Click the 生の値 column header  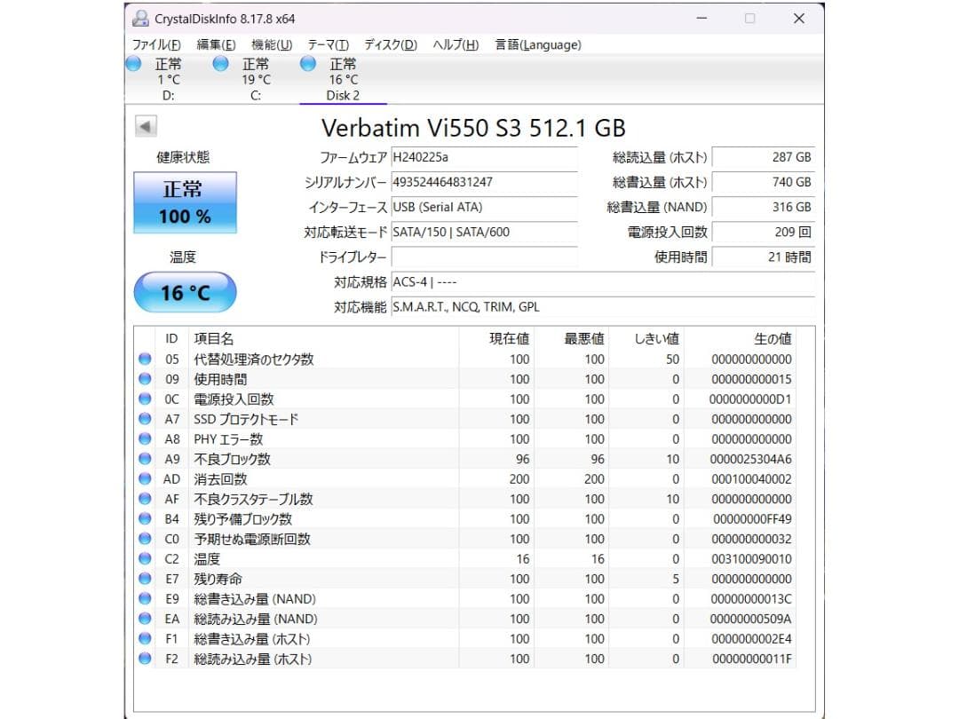(x=740, y=339)
